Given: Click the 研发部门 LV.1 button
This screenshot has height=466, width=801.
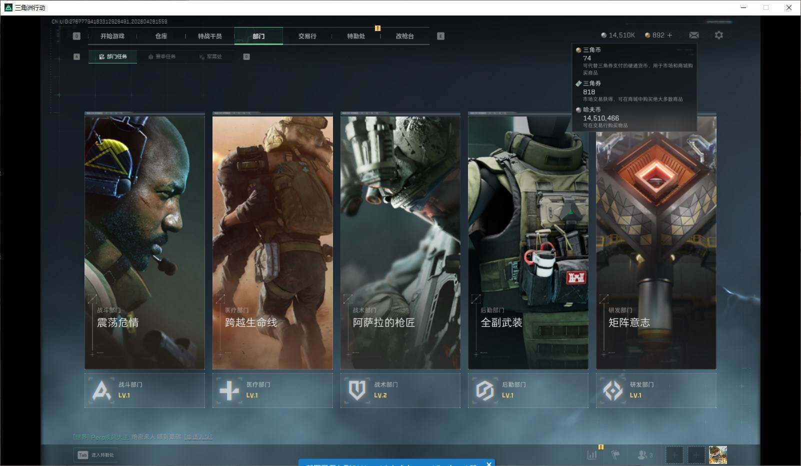Looking at the screenshot, I should [x=656, y=390].
